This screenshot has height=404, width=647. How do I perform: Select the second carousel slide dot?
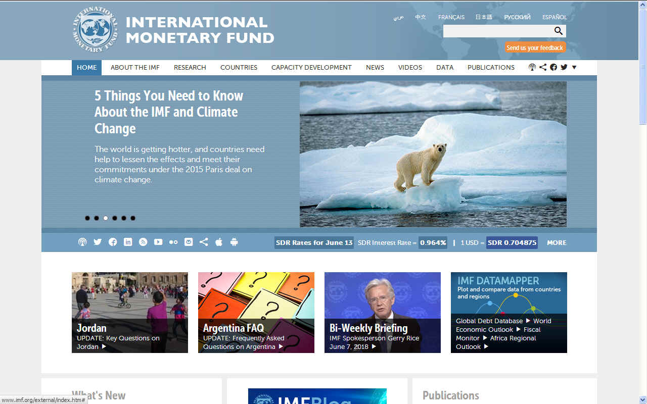97,218
